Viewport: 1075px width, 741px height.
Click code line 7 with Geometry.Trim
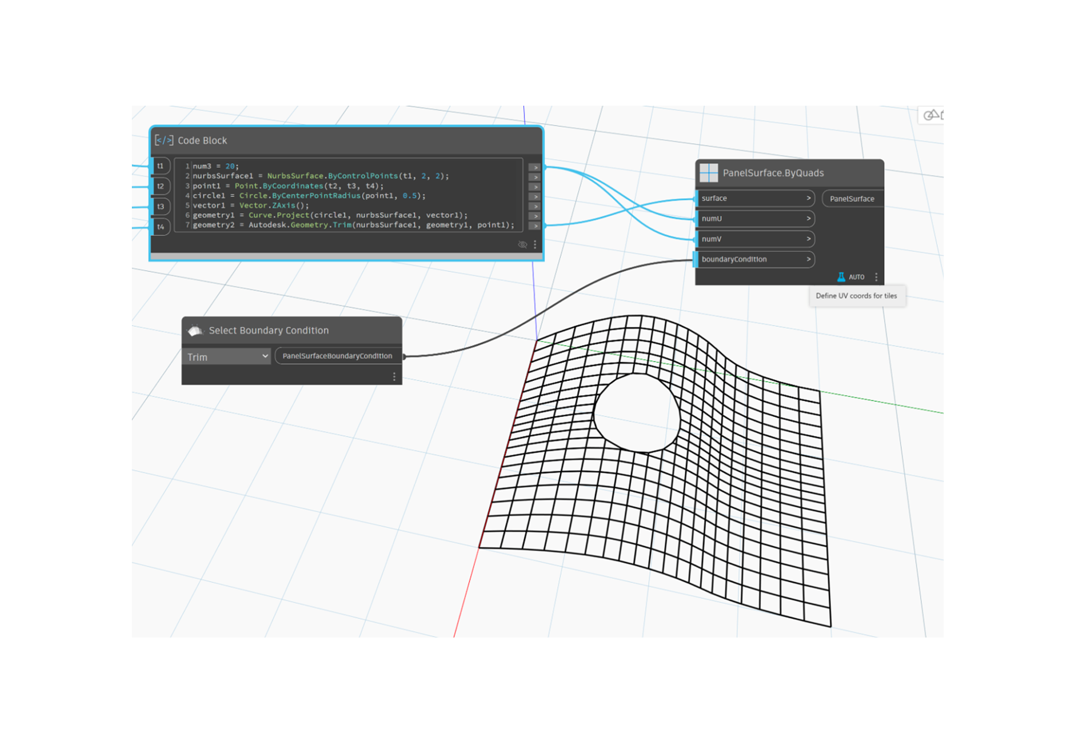pyautogui.click(x=353, y=225)
